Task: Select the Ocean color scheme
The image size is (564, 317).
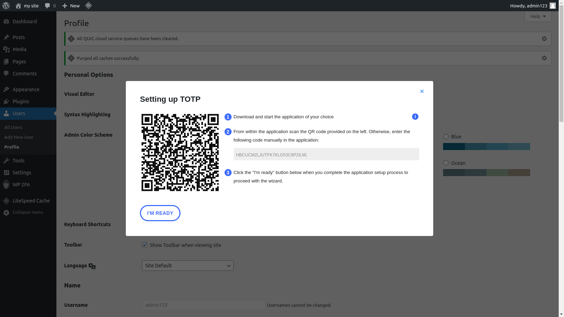Action: click(x=446, y=163)
